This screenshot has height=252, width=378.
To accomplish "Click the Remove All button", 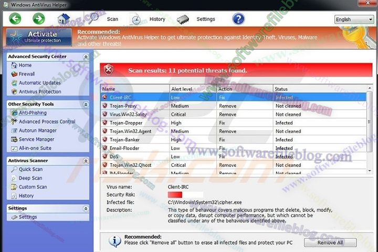I will point(330,243).
